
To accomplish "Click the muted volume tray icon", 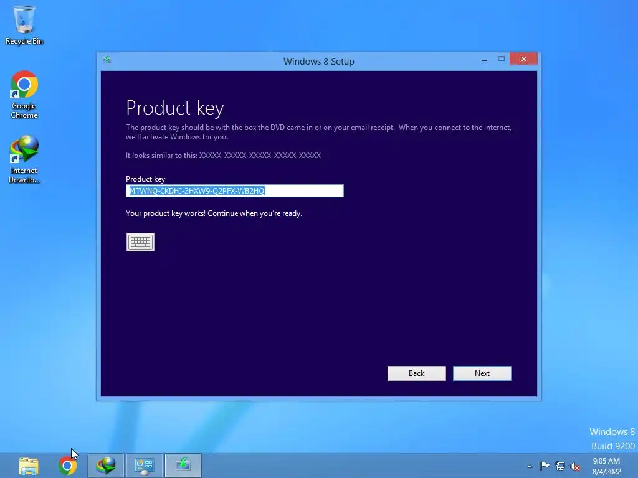I will click(575, 466).
